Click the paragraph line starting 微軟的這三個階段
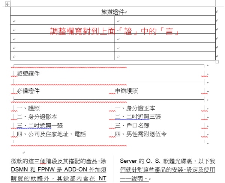Image resolution: width=225 pixels, height=183 pixels. (x=58, y=161)
